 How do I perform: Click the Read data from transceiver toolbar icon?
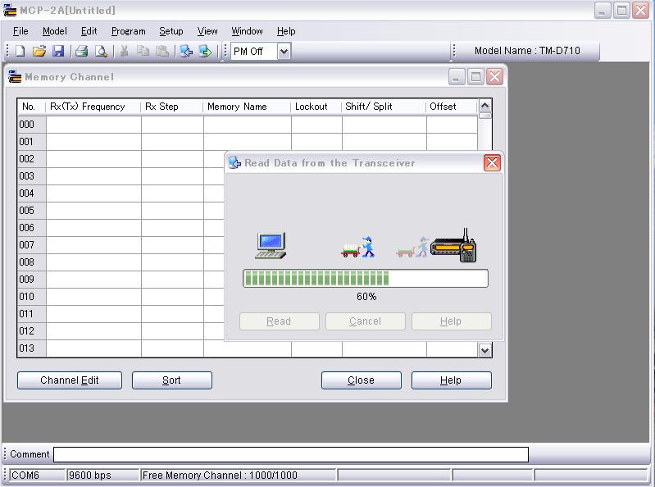coord(186,51)
